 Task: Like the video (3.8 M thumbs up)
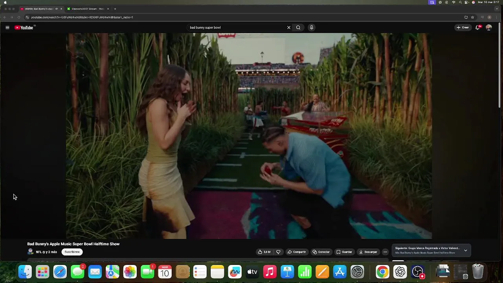[x=264, y=252]
